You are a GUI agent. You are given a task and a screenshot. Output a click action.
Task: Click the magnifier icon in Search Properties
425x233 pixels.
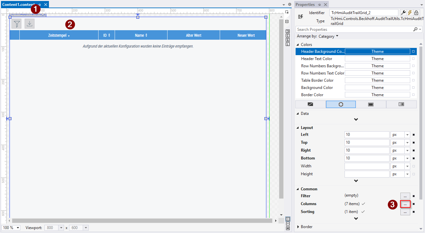tap(416, 29)
